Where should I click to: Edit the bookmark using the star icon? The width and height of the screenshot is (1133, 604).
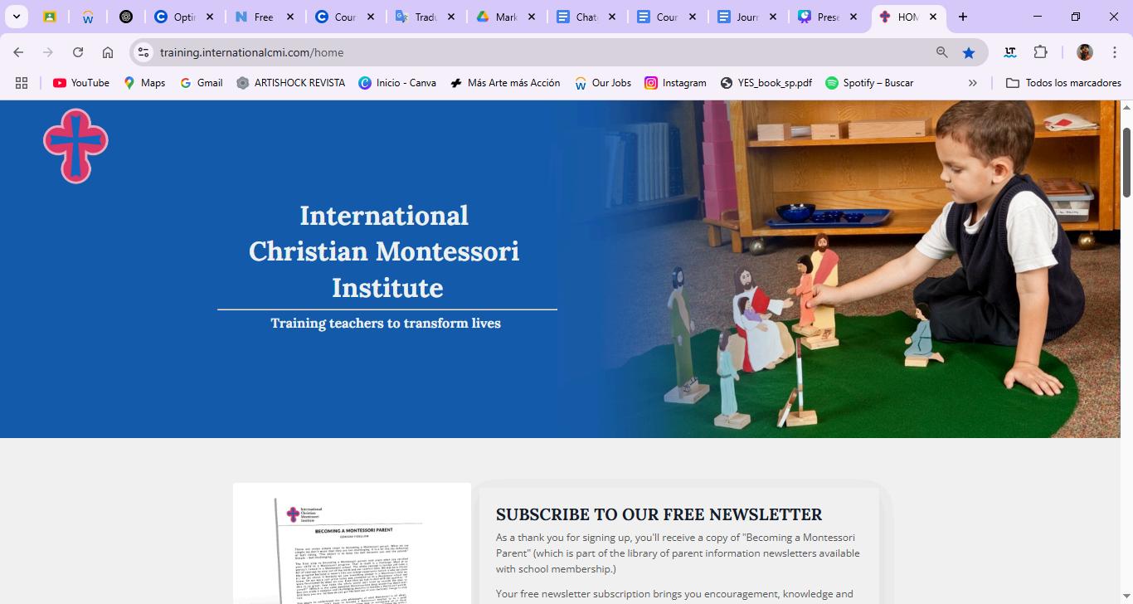[969, 52]
